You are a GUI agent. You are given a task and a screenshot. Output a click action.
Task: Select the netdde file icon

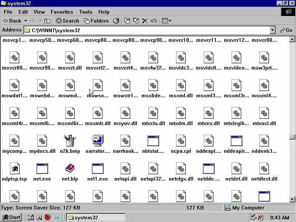[x=209, y=168]
